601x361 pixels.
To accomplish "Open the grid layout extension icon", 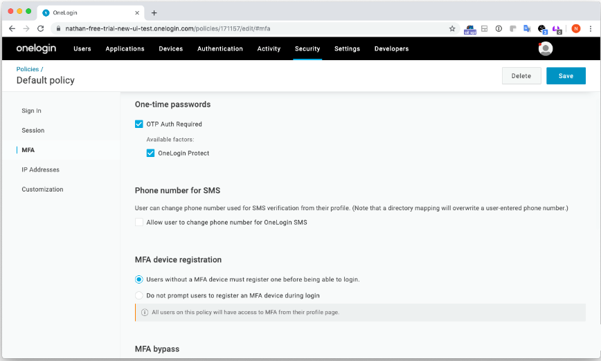I will 485,29.
